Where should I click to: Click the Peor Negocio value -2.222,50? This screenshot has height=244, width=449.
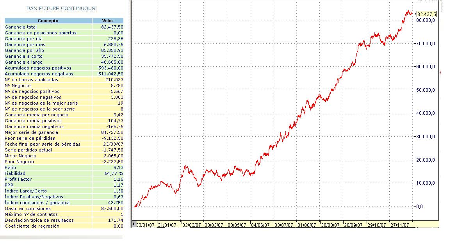pyautogui.click(x=113, y=162)
